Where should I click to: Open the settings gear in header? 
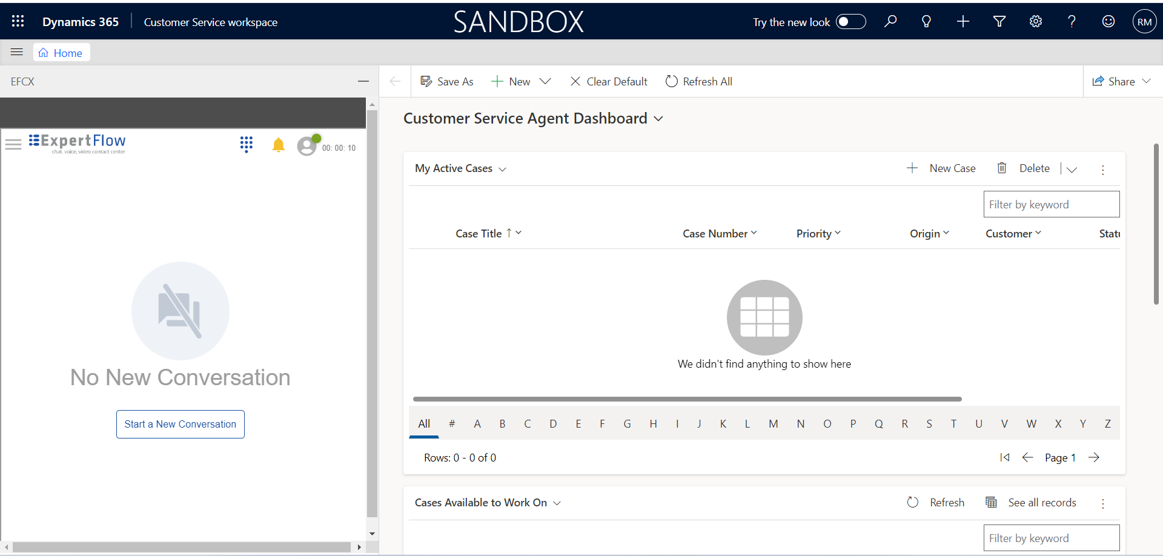click(x=1036, y=22)
